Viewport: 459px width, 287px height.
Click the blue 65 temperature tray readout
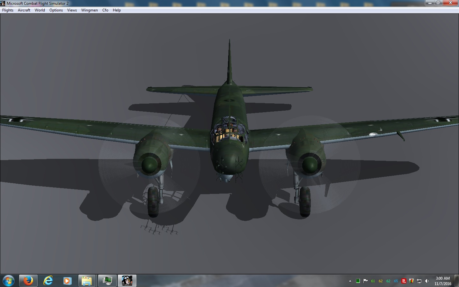[x=396, y=281]
